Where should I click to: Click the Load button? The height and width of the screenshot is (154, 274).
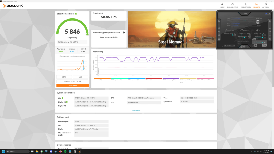(x=64, y=77)
